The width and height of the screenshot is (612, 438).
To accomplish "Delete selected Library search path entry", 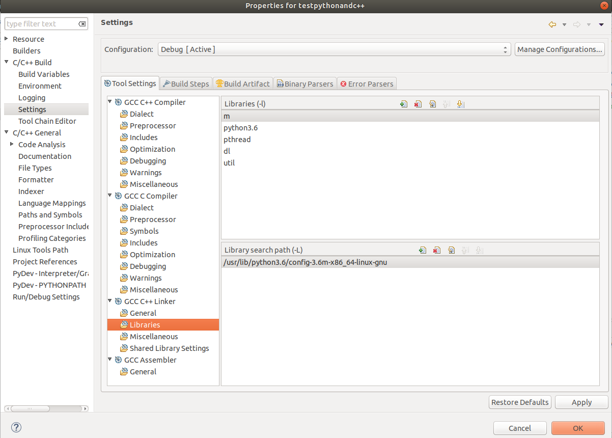I will pyautogui.click(x=436, y=250).
